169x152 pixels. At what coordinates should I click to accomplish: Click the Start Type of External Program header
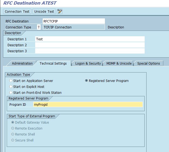32,116
